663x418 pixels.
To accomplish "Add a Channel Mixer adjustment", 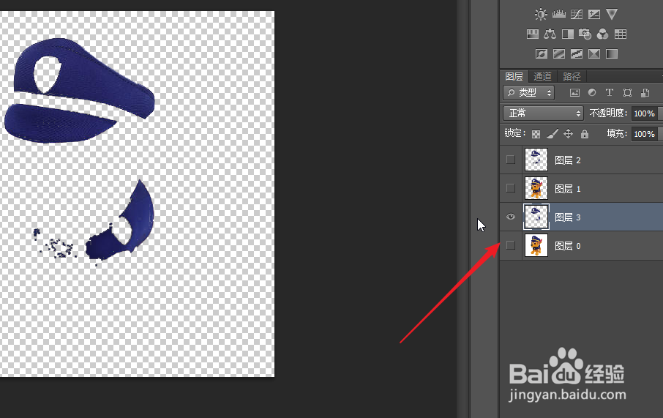I will click(602, 34).
